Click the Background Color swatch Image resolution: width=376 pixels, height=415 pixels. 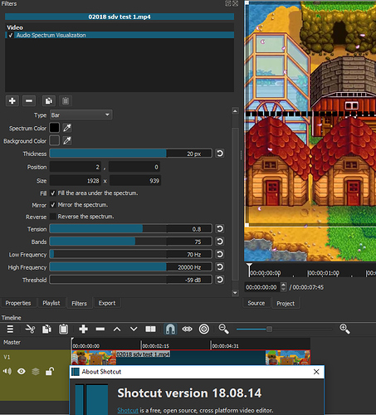54,140
